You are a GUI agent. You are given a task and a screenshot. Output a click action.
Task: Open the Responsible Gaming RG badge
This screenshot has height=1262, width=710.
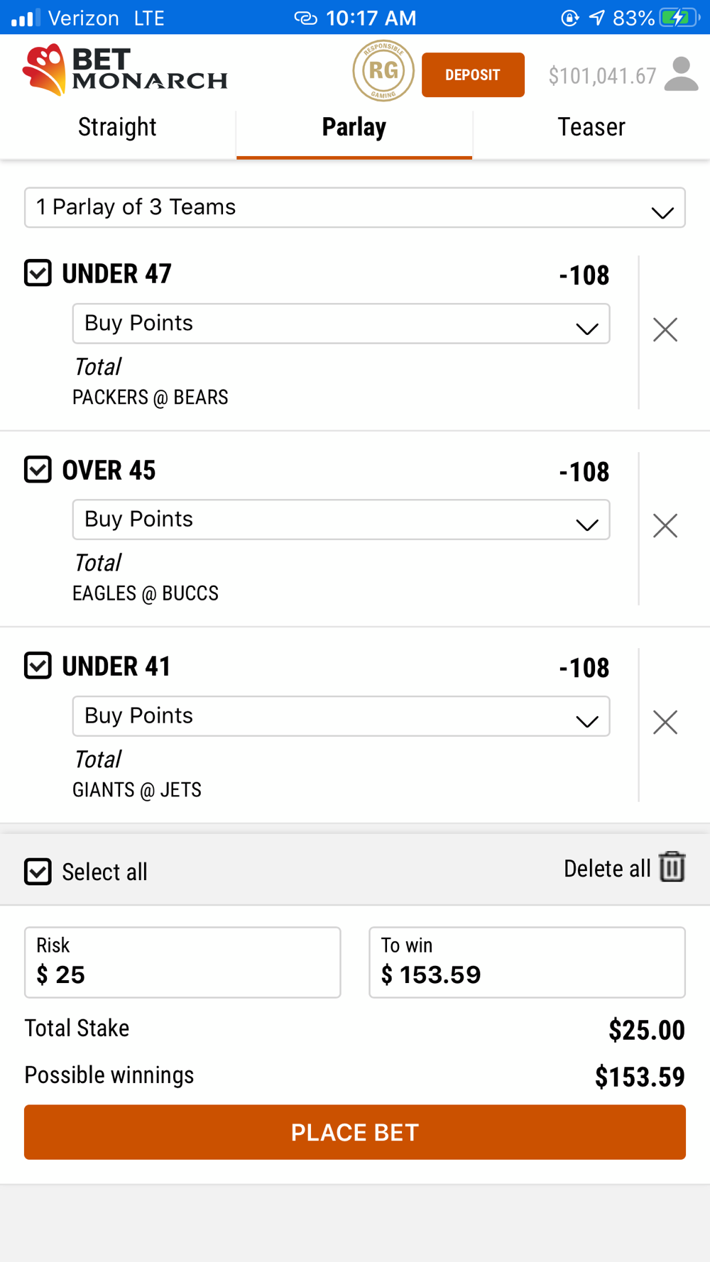click(x=383, y=71)
